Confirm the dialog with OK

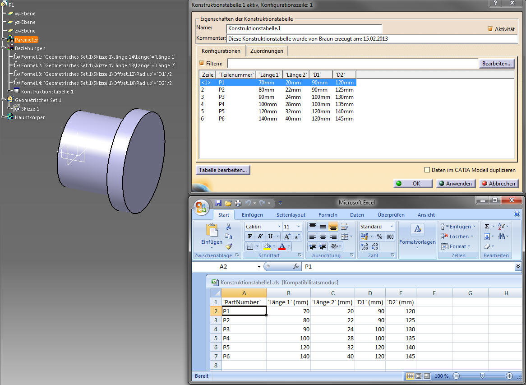point(413,183)
